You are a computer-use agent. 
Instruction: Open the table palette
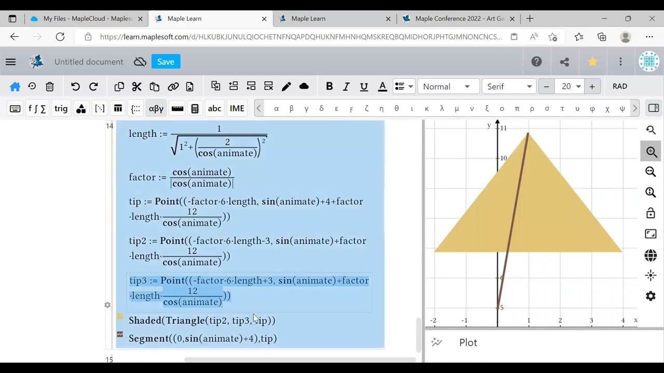[x=118, y=109]
